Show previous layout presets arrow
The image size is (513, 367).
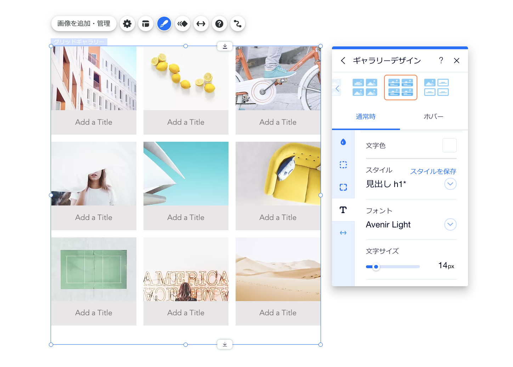pyautogui.click(x=337, y=89)
